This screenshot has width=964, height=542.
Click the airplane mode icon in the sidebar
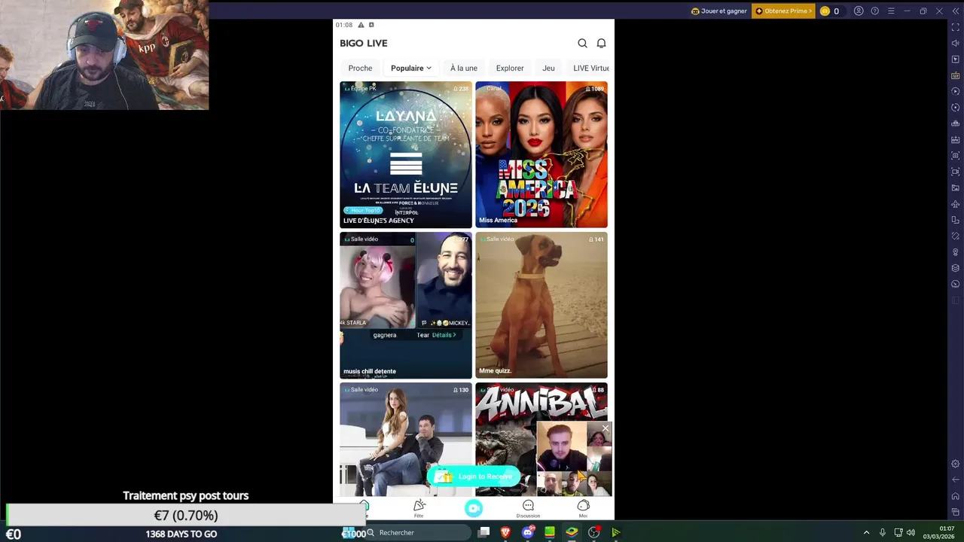956,204
